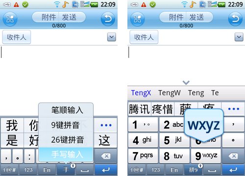Open recipient dropdown arrow on right screen
Screen dimensions: 245x176
pyautogui.click(x=239, y=37)
